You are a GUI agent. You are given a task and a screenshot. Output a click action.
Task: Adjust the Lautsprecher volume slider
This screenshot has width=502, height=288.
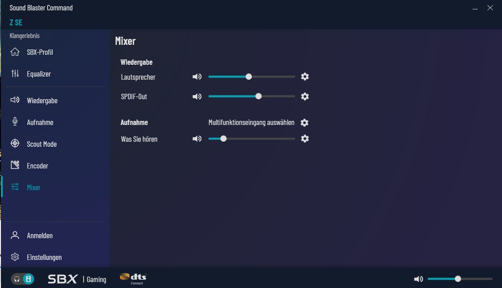point(251,77)
